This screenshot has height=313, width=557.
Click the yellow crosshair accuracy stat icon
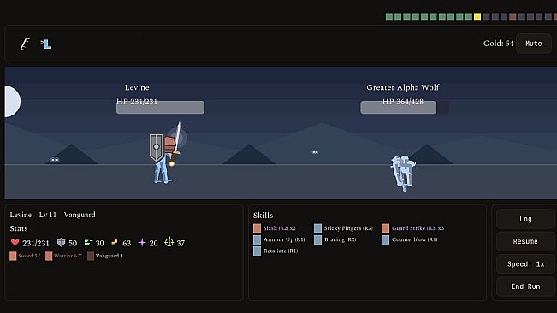(169, 242)
